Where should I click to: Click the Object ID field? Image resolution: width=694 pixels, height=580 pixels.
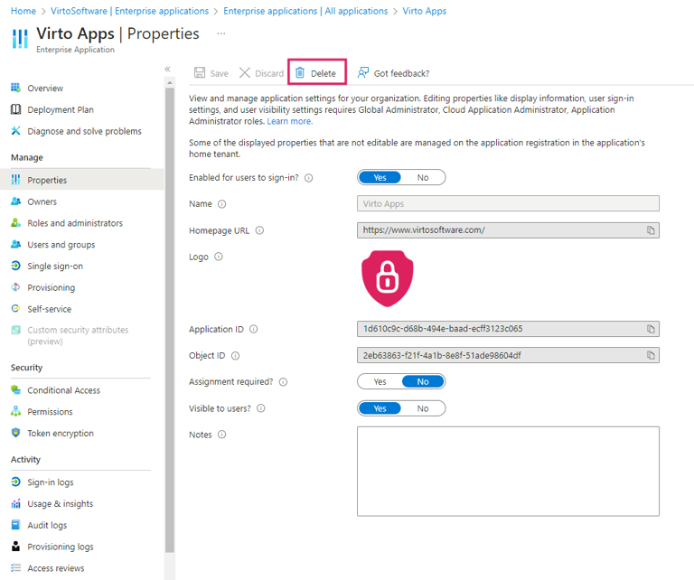(508, 355)
